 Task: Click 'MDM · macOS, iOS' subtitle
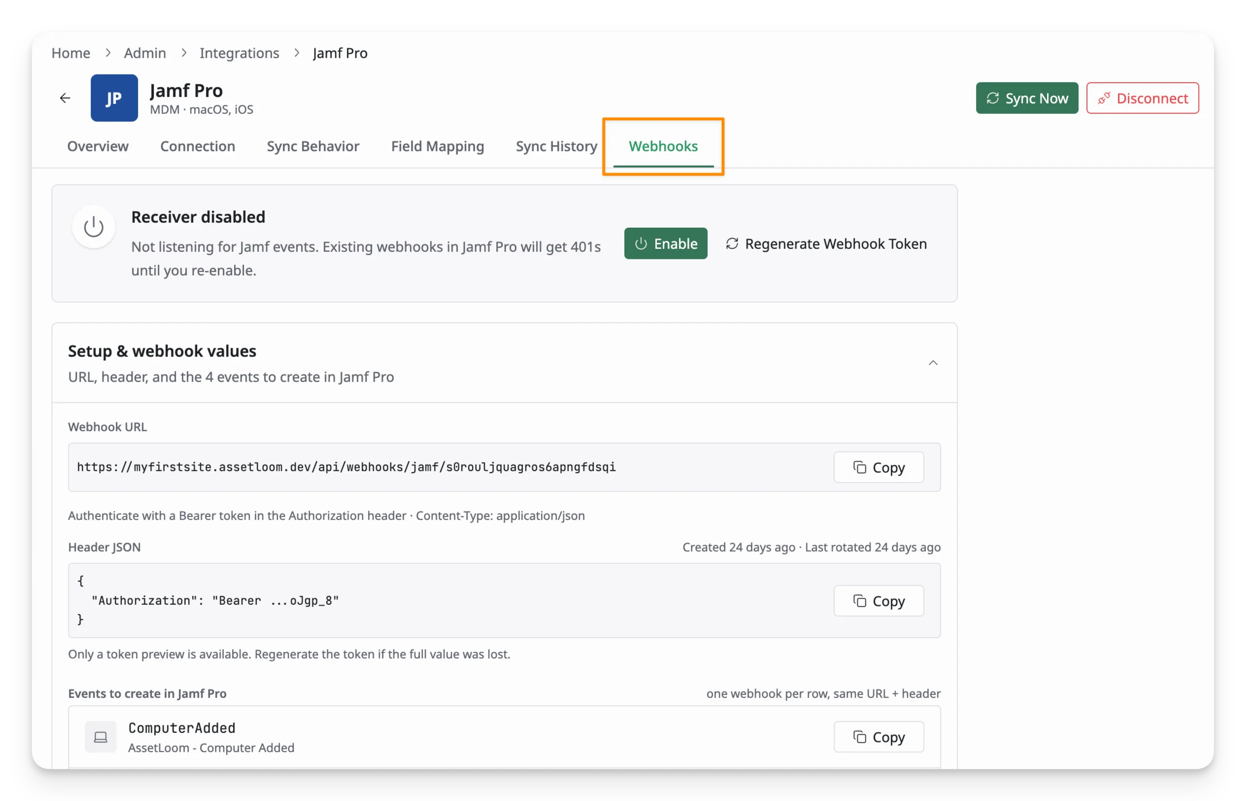coord(201,109)
